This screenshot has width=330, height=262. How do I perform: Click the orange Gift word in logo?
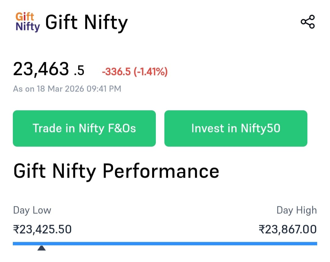24,17
